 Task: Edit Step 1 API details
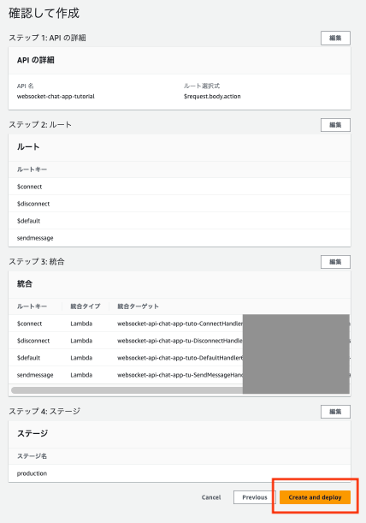coord(335,38)
